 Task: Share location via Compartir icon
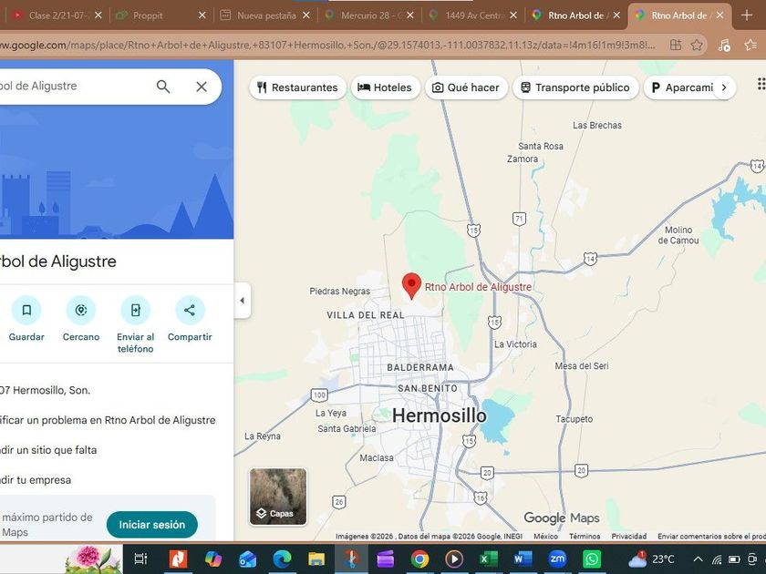(190, 310)
